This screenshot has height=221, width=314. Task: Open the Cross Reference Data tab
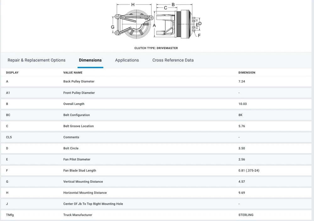(173, 60)
